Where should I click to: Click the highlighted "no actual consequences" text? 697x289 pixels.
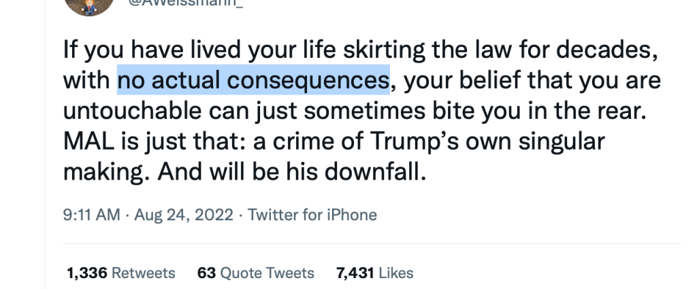[253, 80]
